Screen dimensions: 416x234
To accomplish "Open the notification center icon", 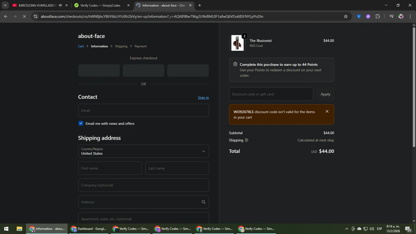I will [x=408, y=229].
